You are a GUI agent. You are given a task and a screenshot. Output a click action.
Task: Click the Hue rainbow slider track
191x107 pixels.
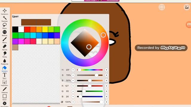[90, 70]
